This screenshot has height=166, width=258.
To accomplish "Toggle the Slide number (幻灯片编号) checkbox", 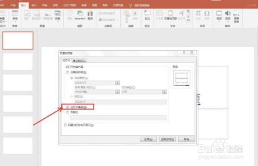I will tap(68, 107).
